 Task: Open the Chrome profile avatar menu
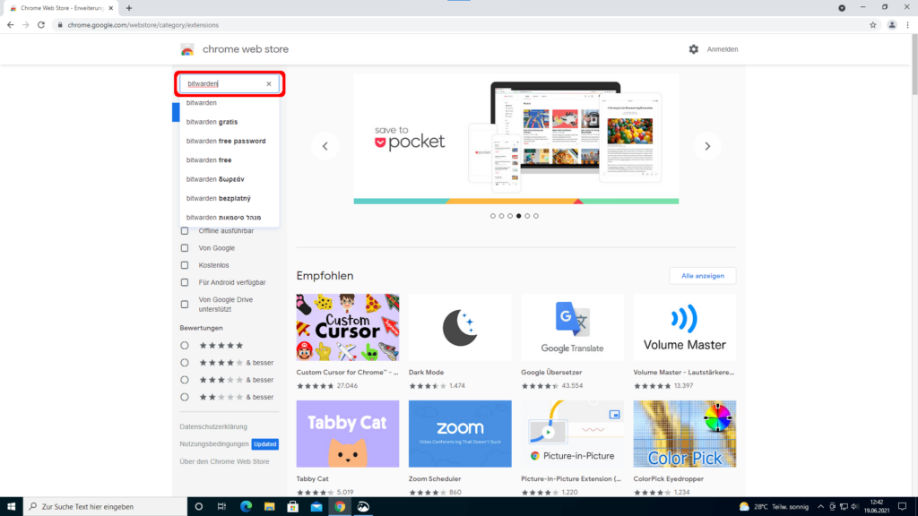892,25
